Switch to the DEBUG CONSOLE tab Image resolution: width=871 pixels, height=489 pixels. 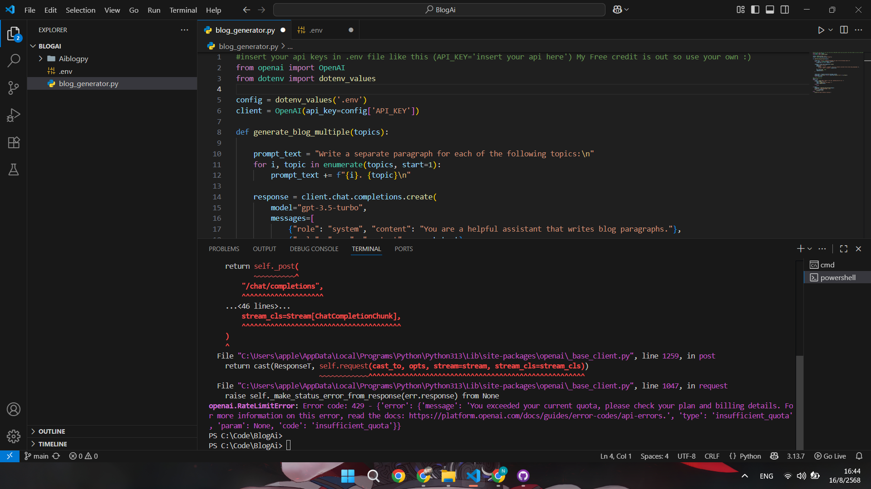click(314, 249)
